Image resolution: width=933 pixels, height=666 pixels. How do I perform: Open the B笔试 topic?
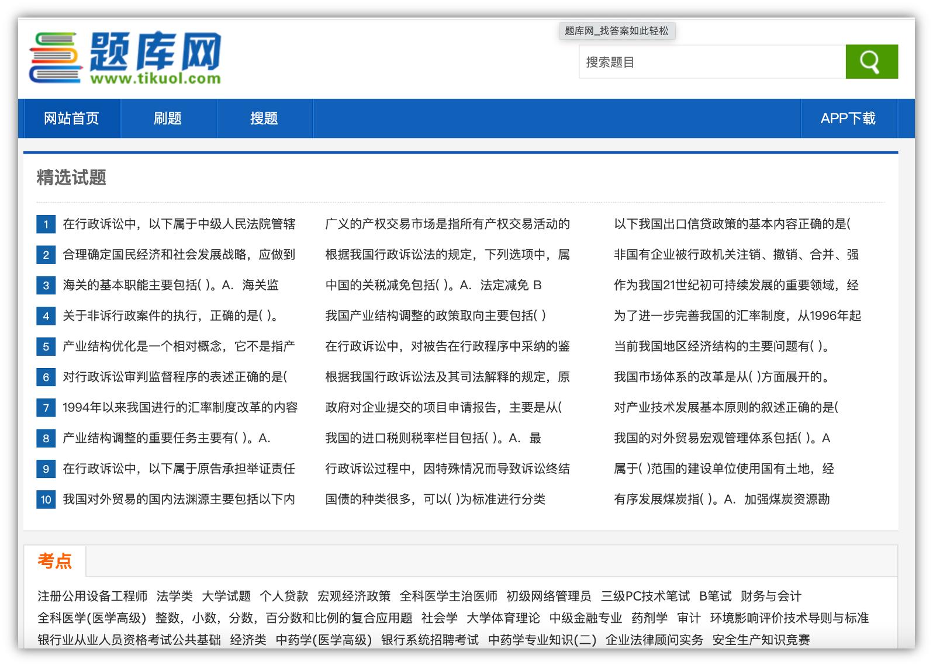716,596
